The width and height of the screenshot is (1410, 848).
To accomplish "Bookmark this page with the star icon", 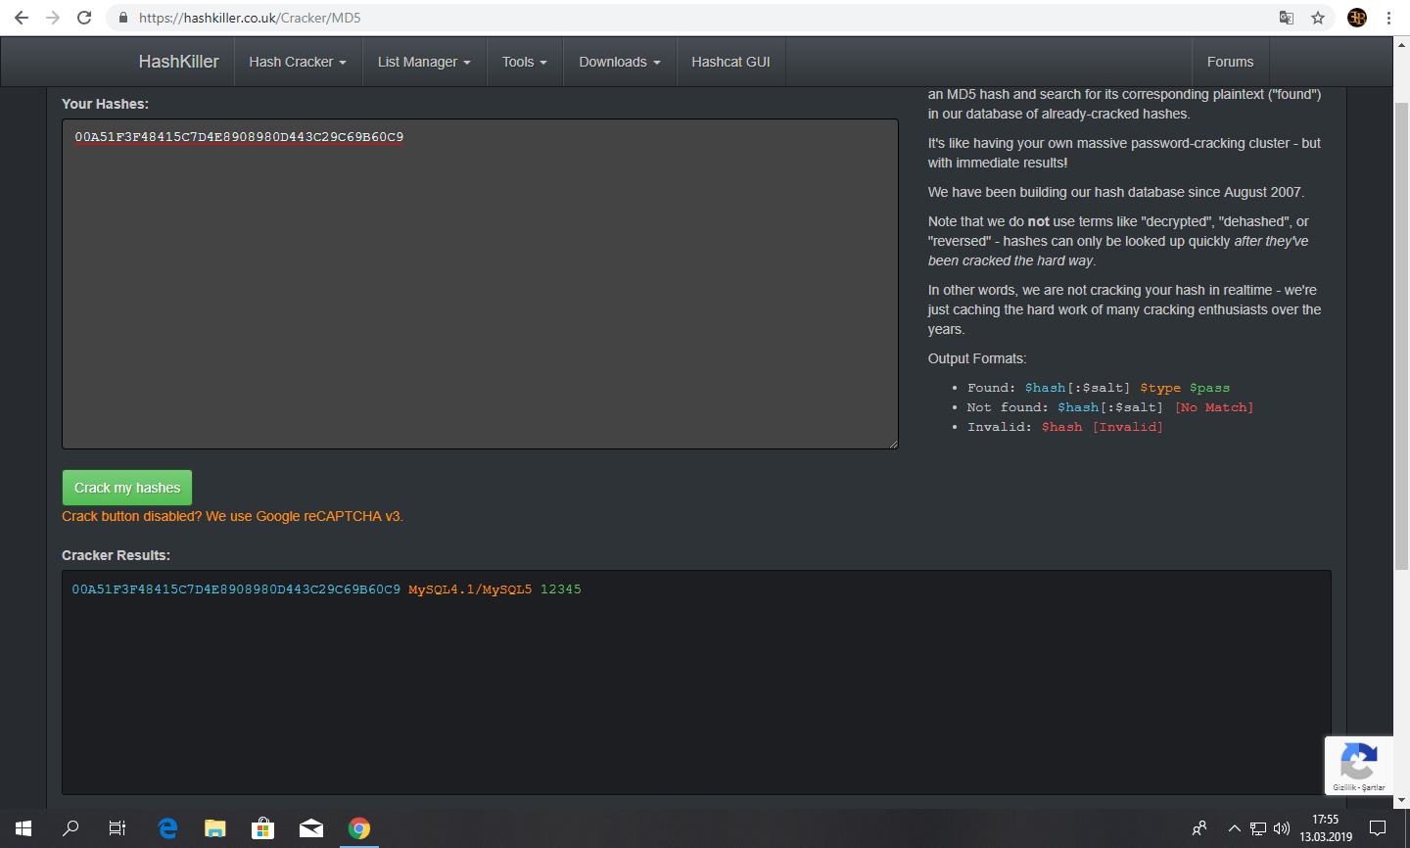I will point(1318,18).
